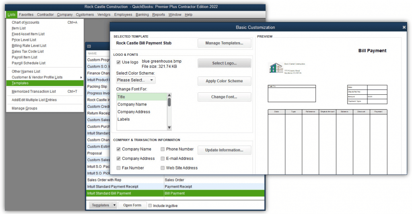Select Intuit Standard Payment Receipt template row

tap(175, 187)
